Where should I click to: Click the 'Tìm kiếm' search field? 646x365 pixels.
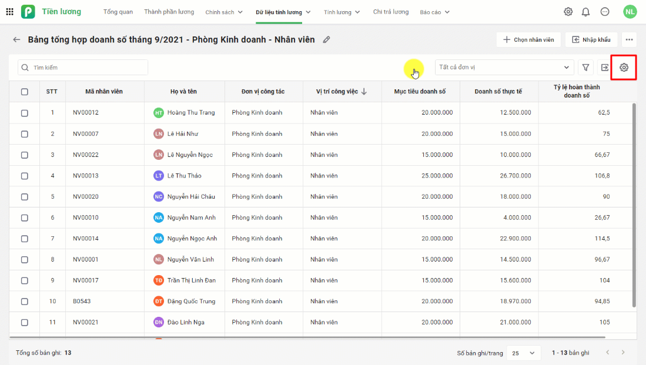pos(83,68)
